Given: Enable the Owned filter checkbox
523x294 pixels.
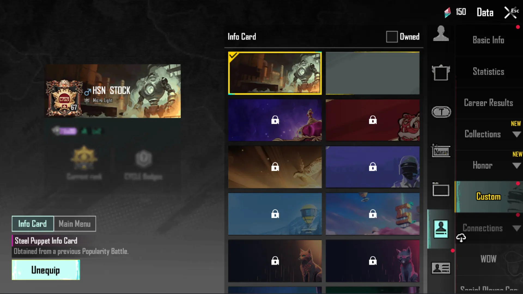Looking at the screenshot, I should tap(392, 37).
